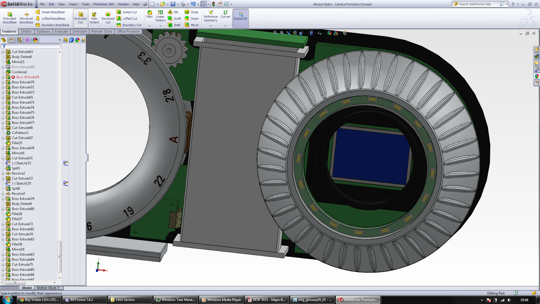540x304 pixels.
Task: Expand the Reference Geometry dropdown arrow
Action: pos(211,26)
